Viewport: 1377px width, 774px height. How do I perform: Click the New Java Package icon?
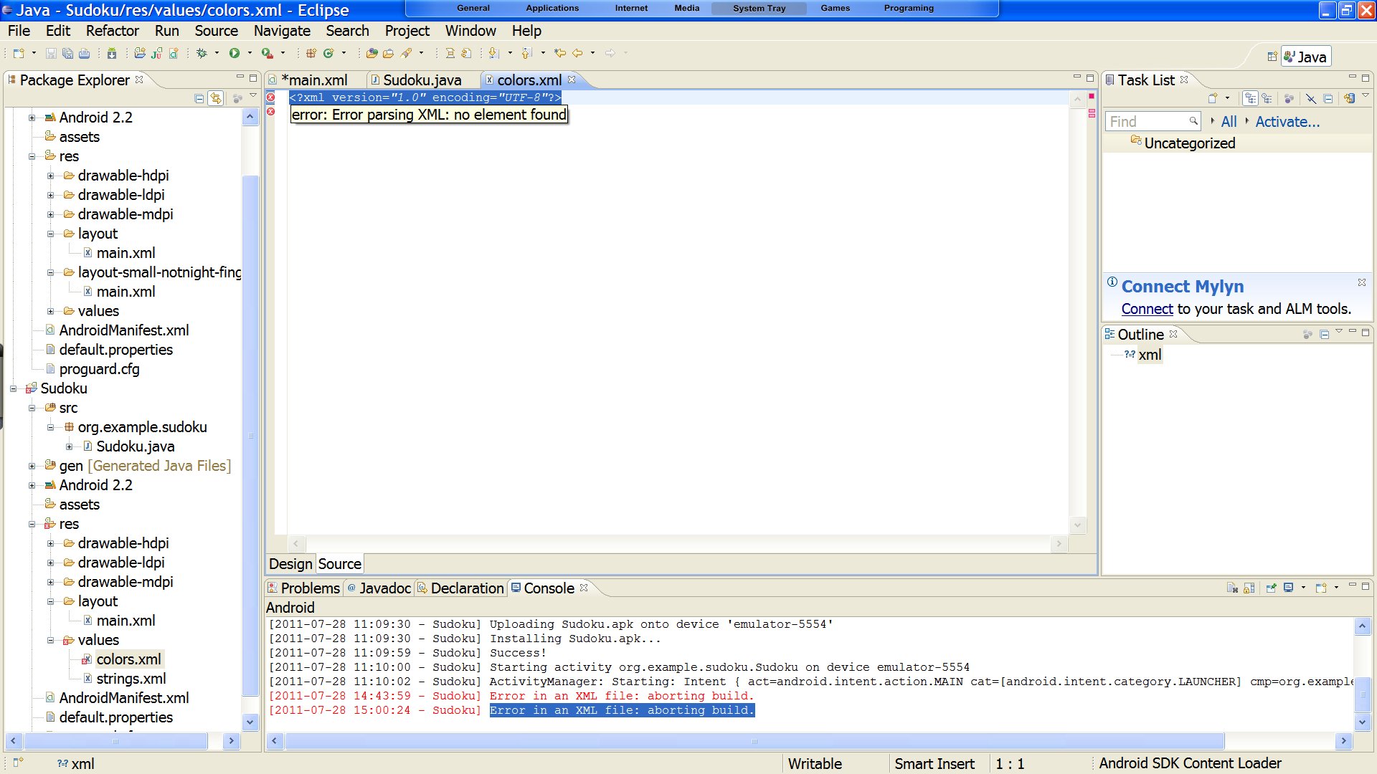[311, 53]
